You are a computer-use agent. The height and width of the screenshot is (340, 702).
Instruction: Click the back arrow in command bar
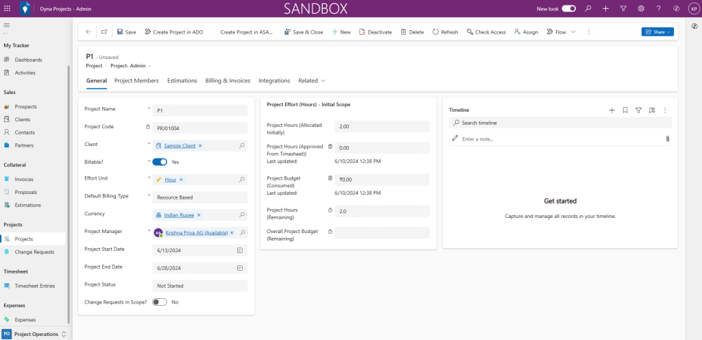pyautogui.click(x=88, y=32)
